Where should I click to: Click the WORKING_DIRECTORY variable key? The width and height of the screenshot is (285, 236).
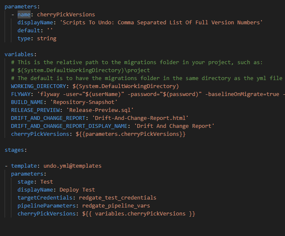[x=39, y=86]
